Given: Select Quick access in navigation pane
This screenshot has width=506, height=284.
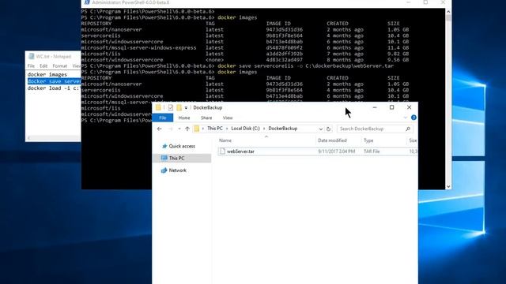Looking at the screenshot, I should (182, 146).
